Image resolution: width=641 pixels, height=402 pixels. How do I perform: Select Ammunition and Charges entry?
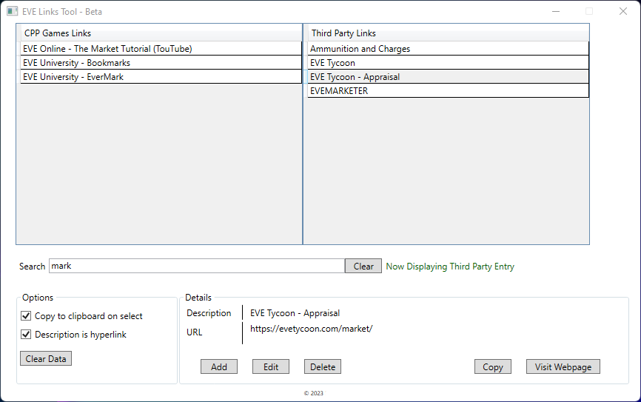448,49
